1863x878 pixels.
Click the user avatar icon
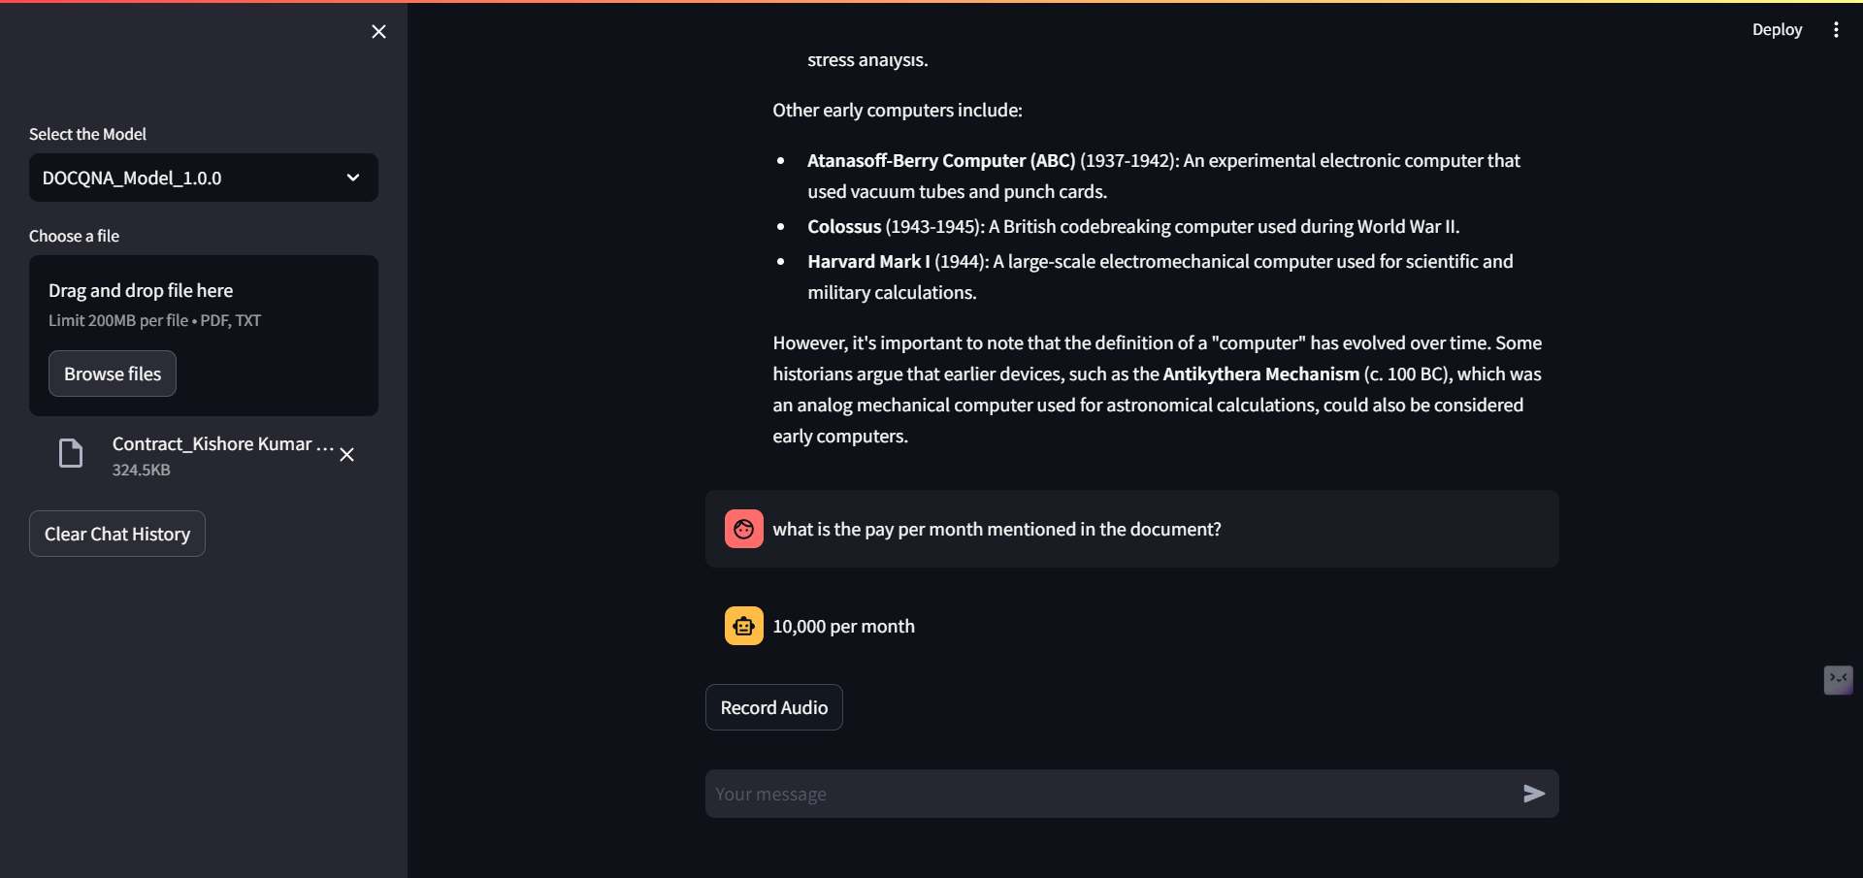pyautogui.click(x=743, y=529)
